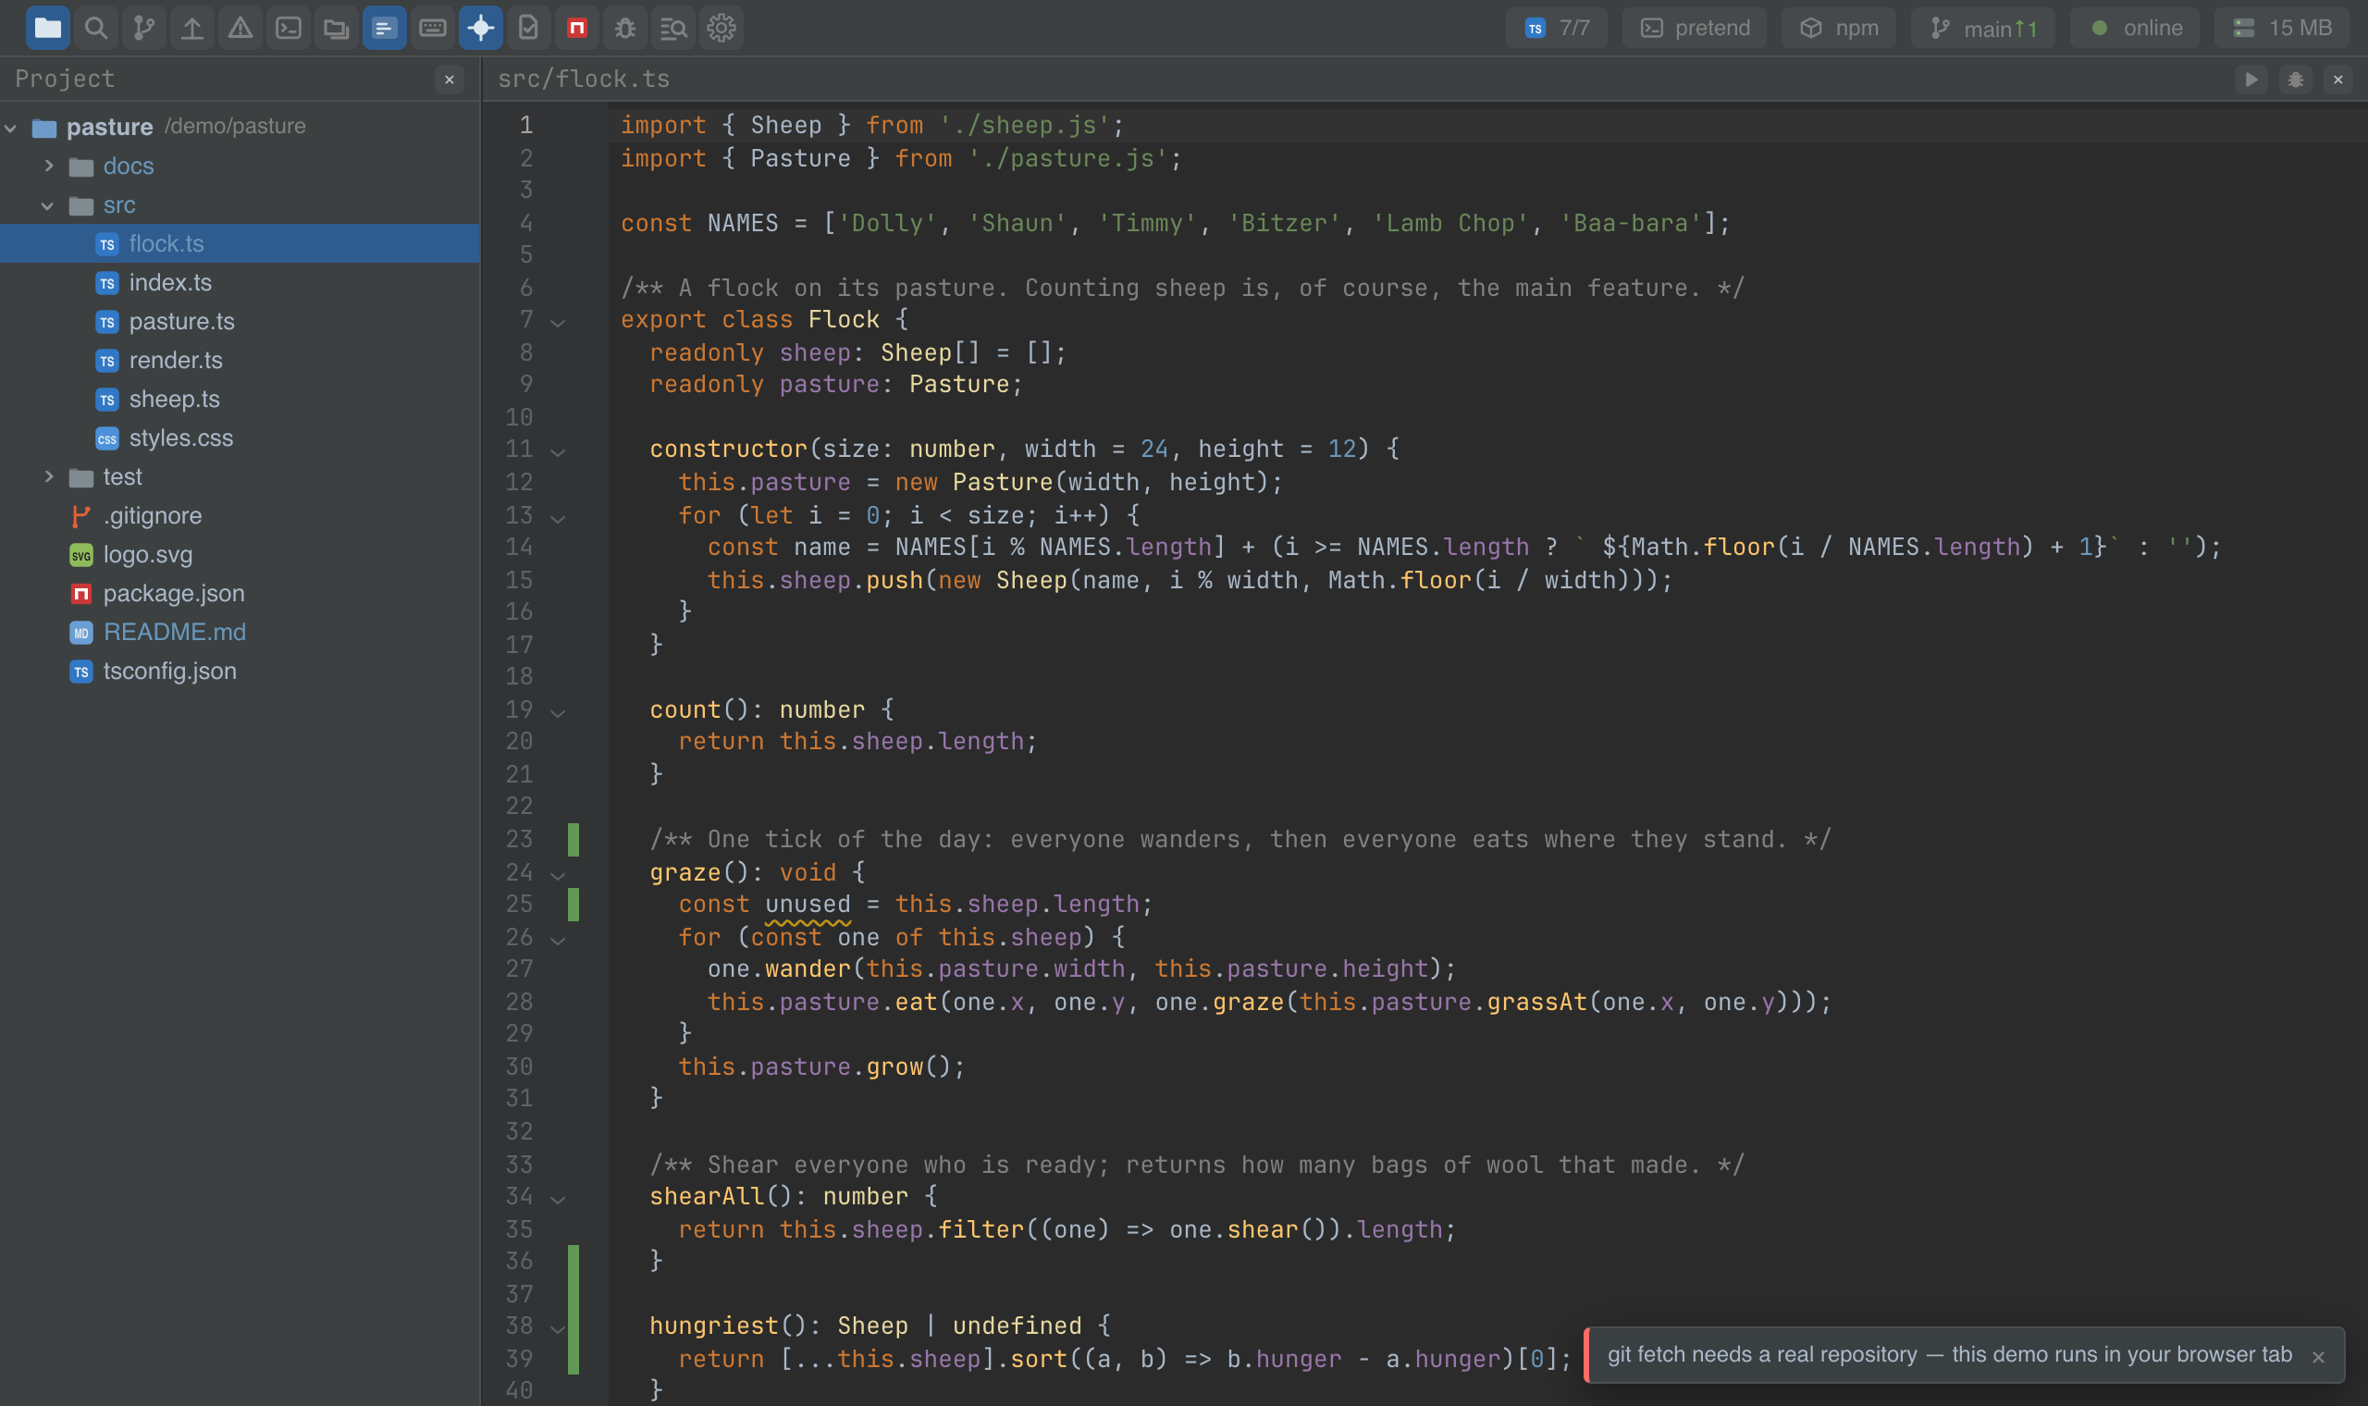
Task: Open the debug bug toolbar icon
Action: pyautogui.click(x=625, y=28)
